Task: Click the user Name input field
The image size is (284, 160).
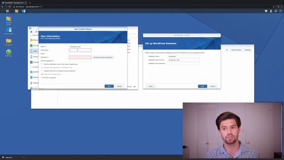Action: (80, 47)
